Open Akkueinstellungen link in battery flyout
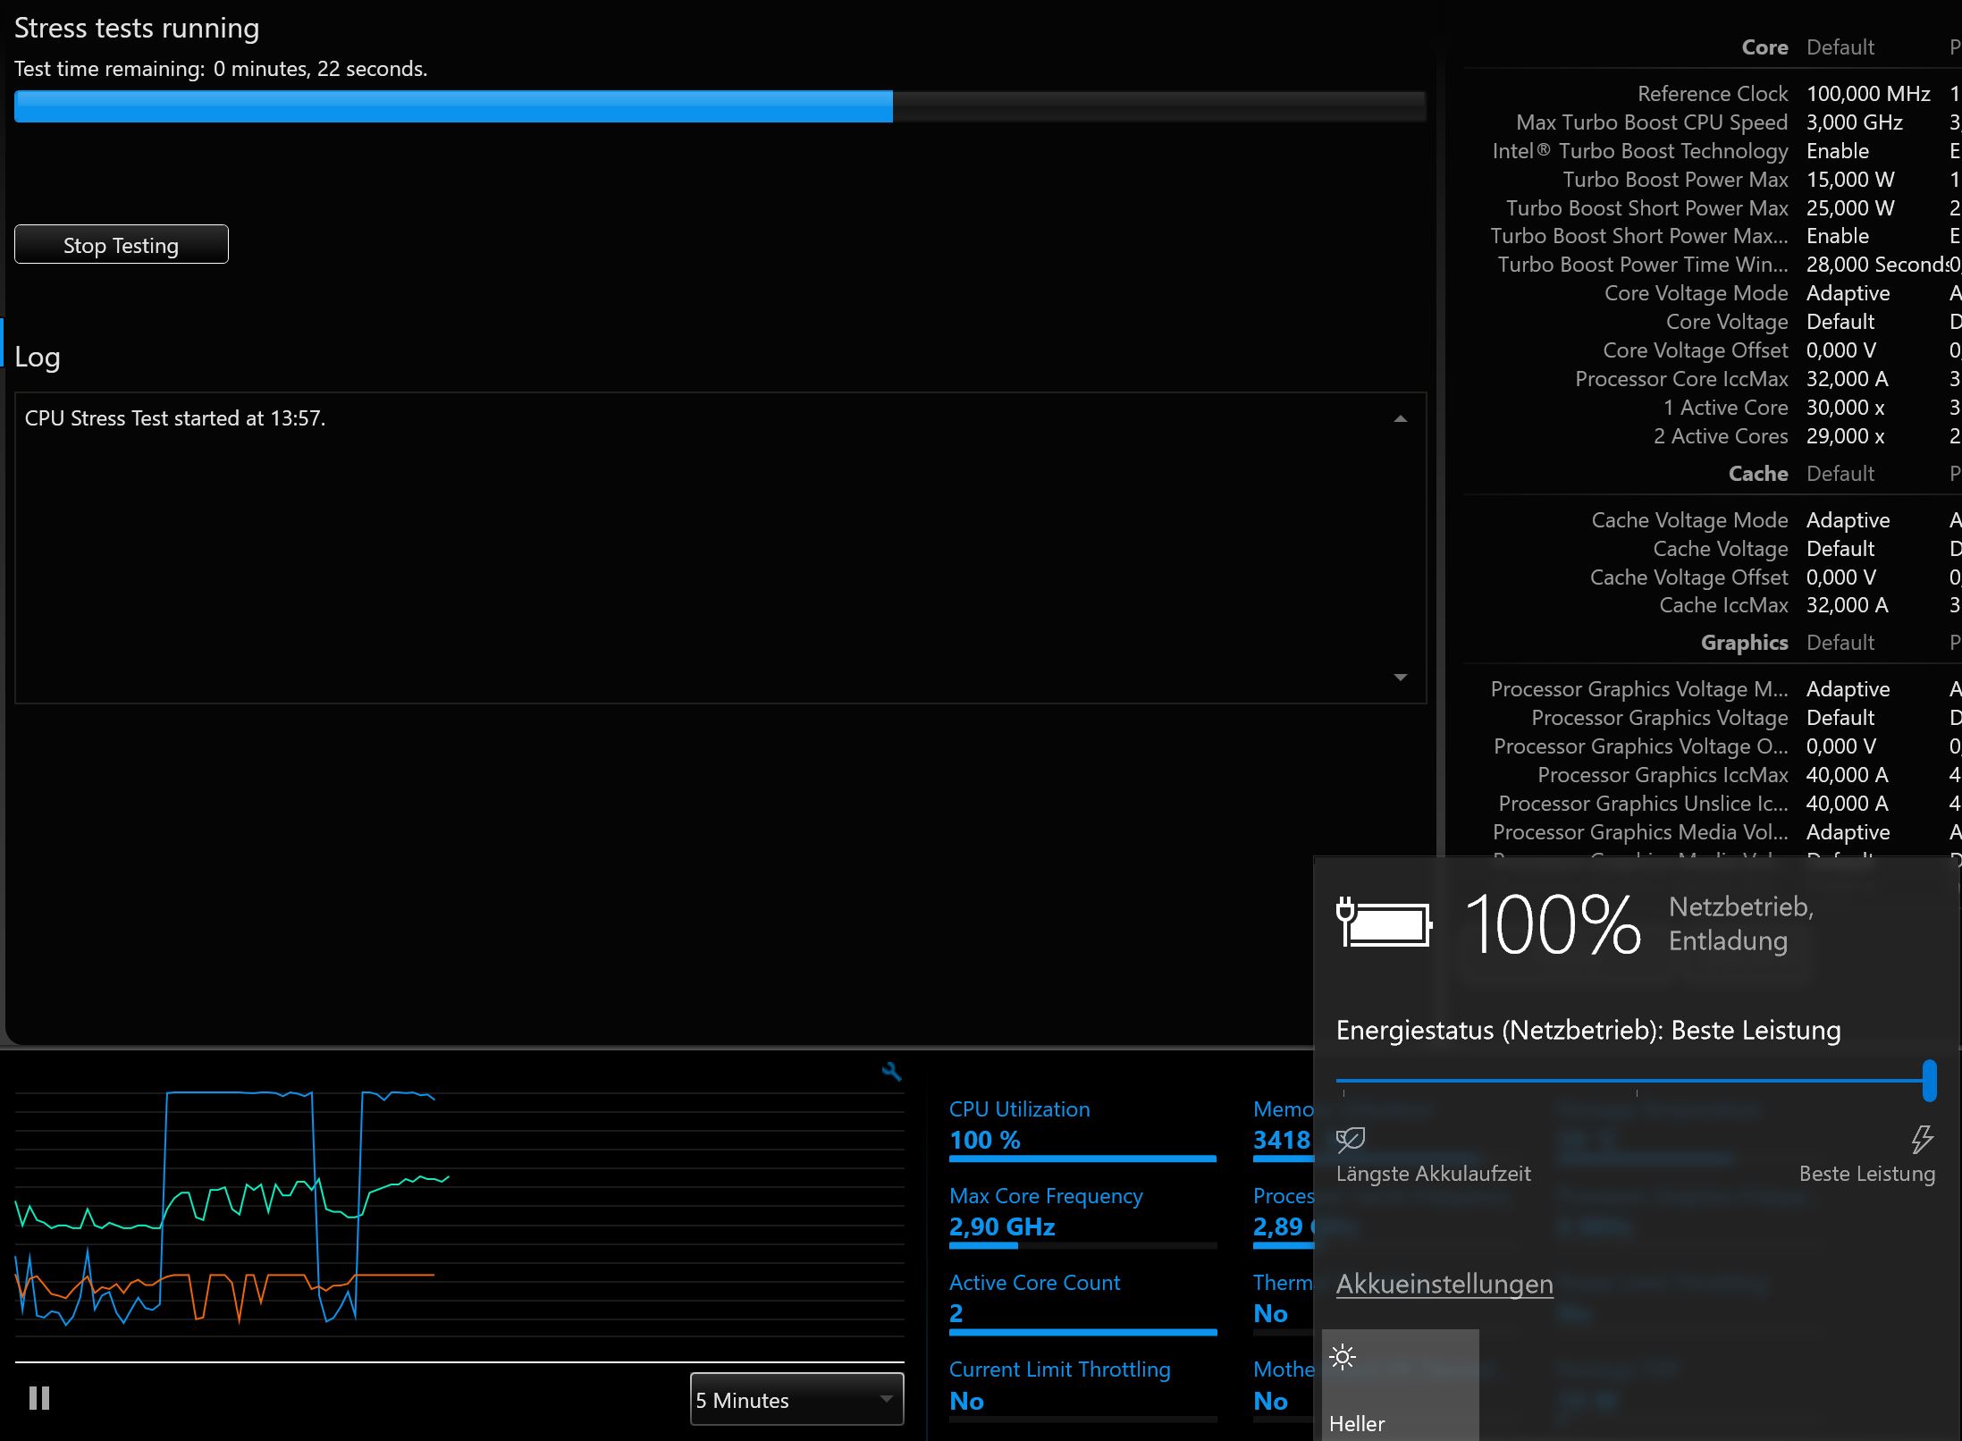Viewport: 1962px width, 1441px height. point(1444,1284)
